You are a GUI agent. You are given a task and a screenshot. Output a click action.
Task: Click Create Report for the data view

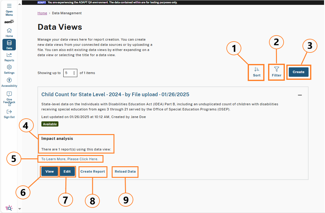point(93,171)
